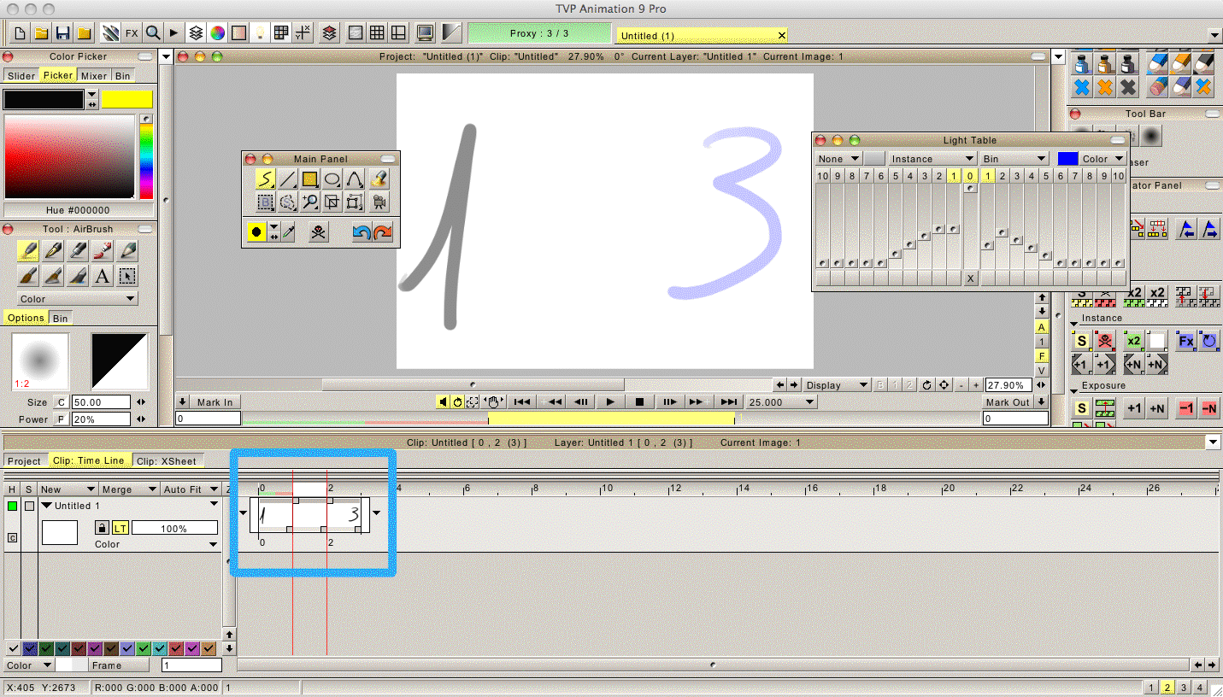Toggle the A button beside the canvas
This screenshot has height=697, width=1223.
(x=1042, y=326)
